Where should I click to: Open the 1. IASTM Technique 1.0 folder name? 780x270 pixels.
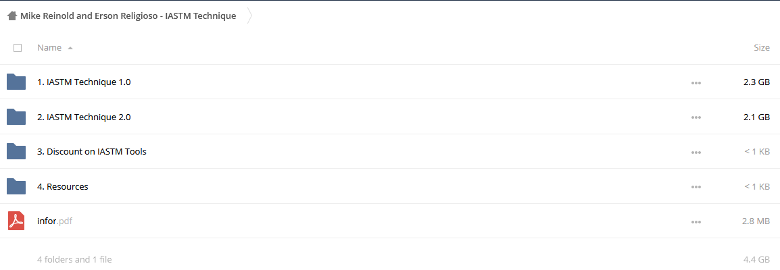point(84,82)
